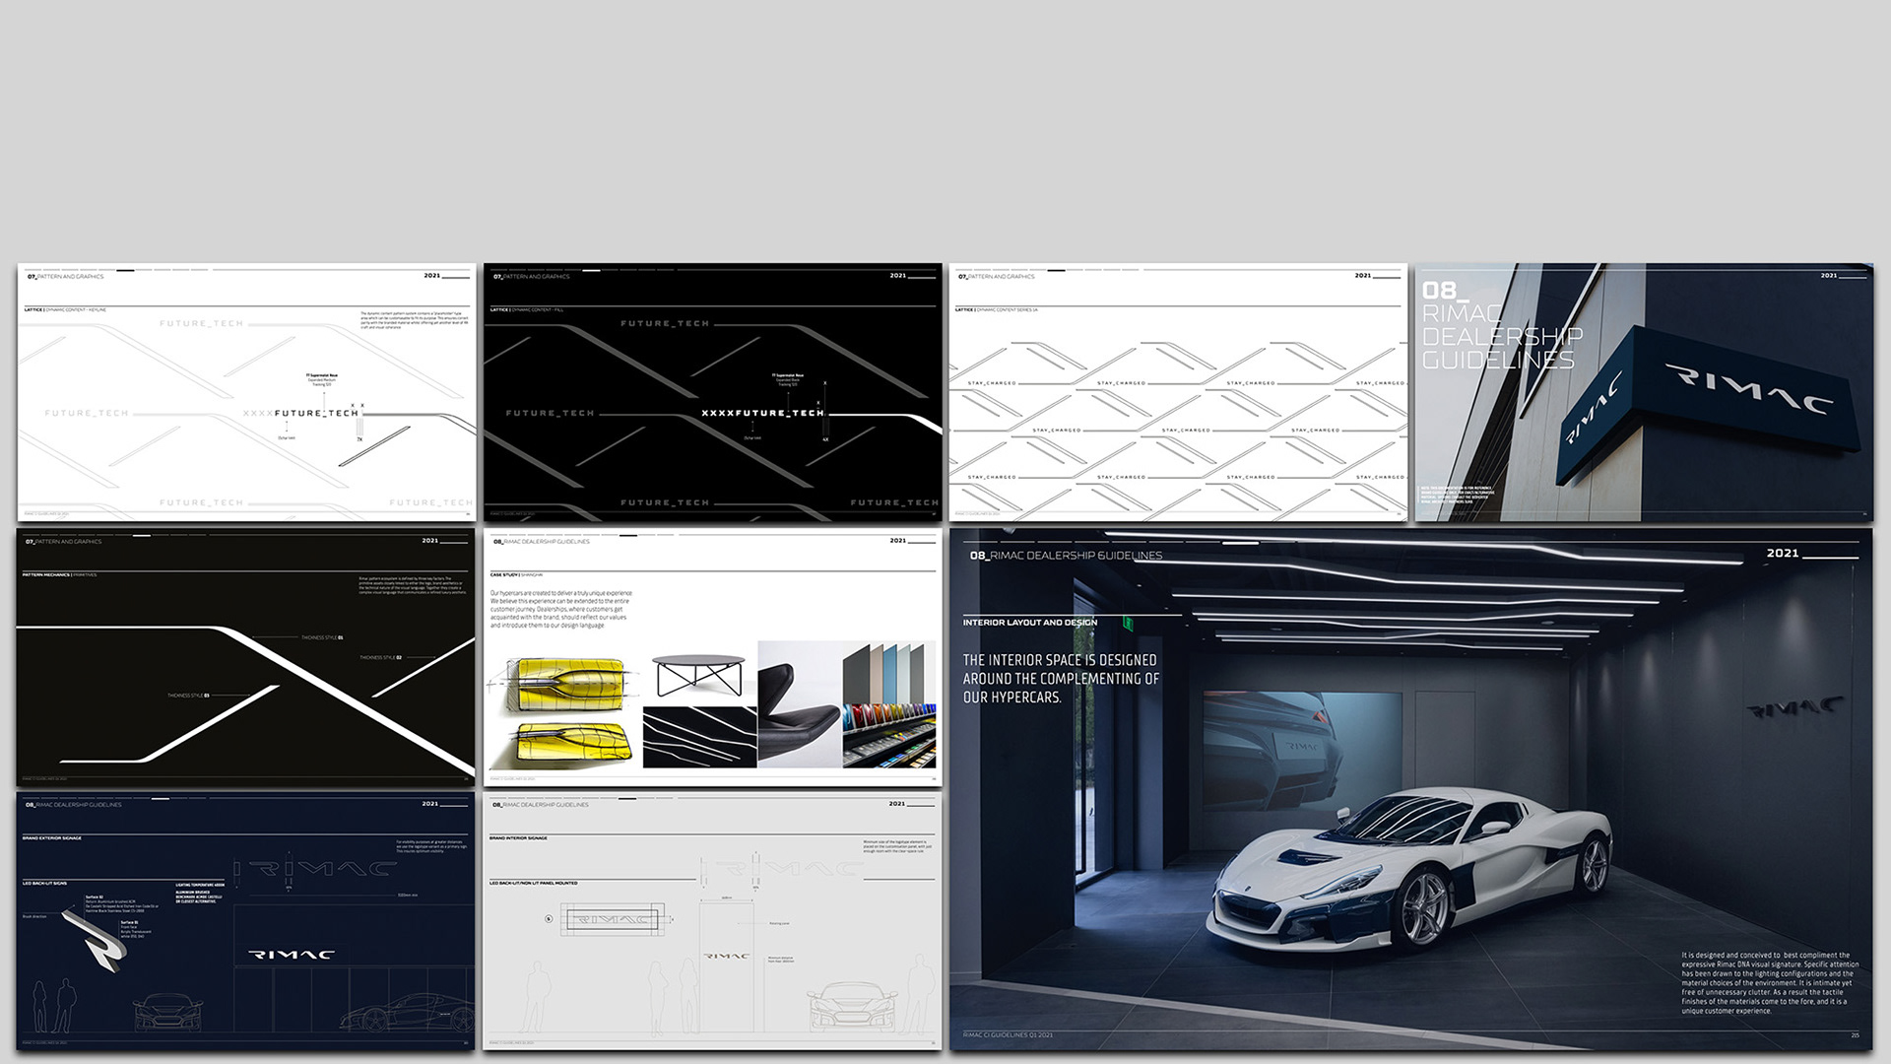Open the Case Study Shanghai slide

pos(712,657)
